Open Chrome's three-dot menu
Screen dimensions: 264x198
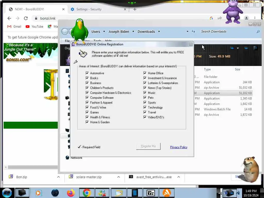pos(255,18)
